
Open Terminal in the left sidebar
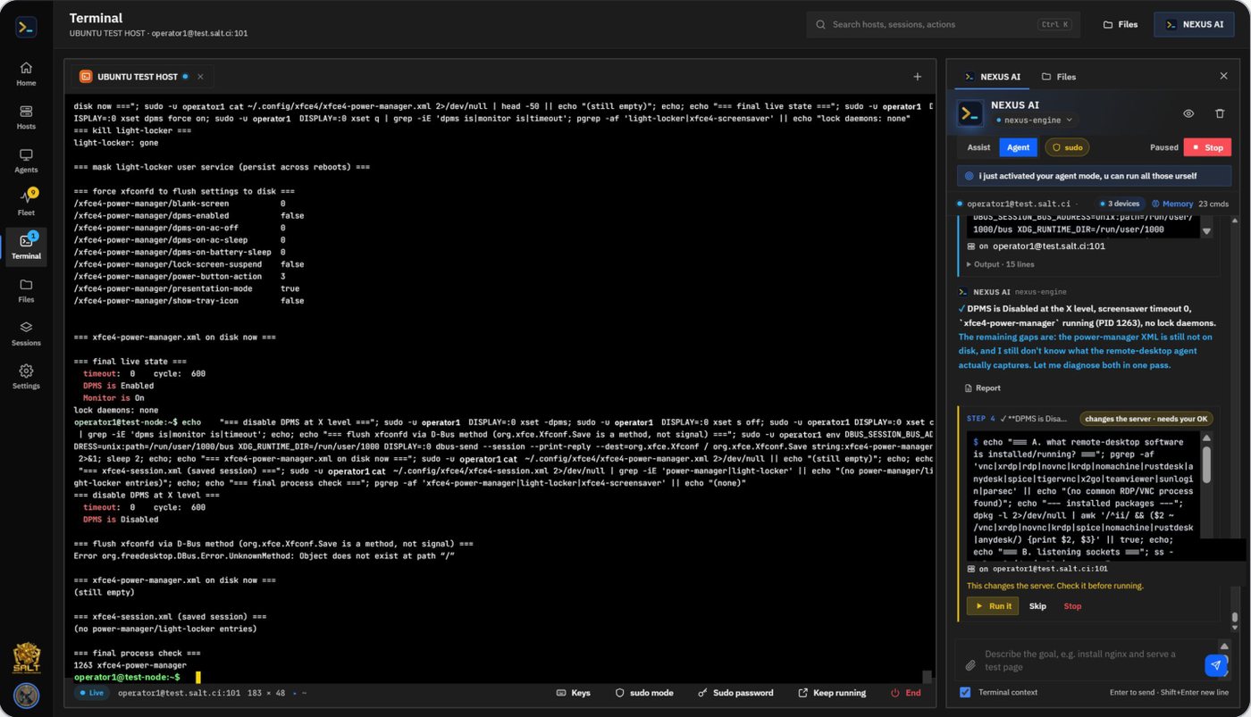click(26, 247)
